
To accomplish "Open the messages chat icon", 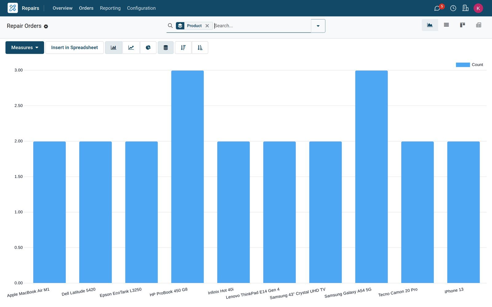I will pyautogui.click(x=437, y=8).
